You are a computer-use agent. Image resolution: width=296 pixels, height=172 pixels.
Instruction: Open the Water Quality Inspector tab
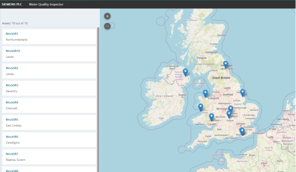[46, 4]
